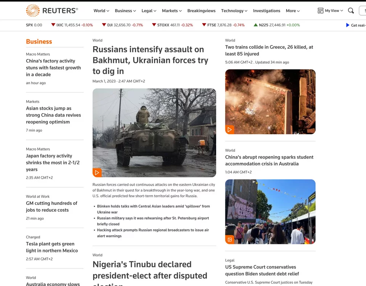Expand the Markets dropdown
This screenshot has width=366, height=286.
pyautogui.click(x=172, y=11)
